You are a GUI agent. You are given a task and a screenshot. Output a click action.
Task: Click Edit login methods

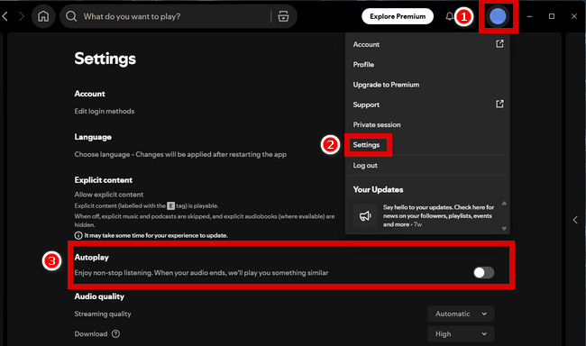click(x=105, y=111)
